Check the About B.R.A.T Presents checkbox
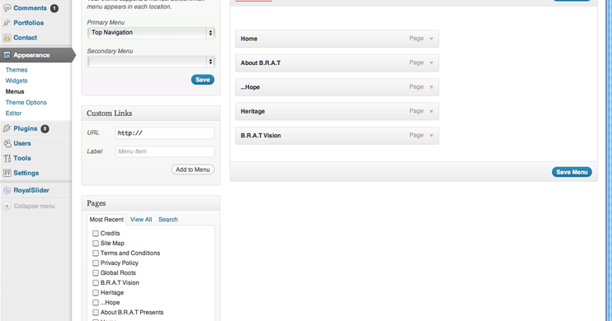The image size is (612, 321). pyautogui.click(x=95, y=313)
